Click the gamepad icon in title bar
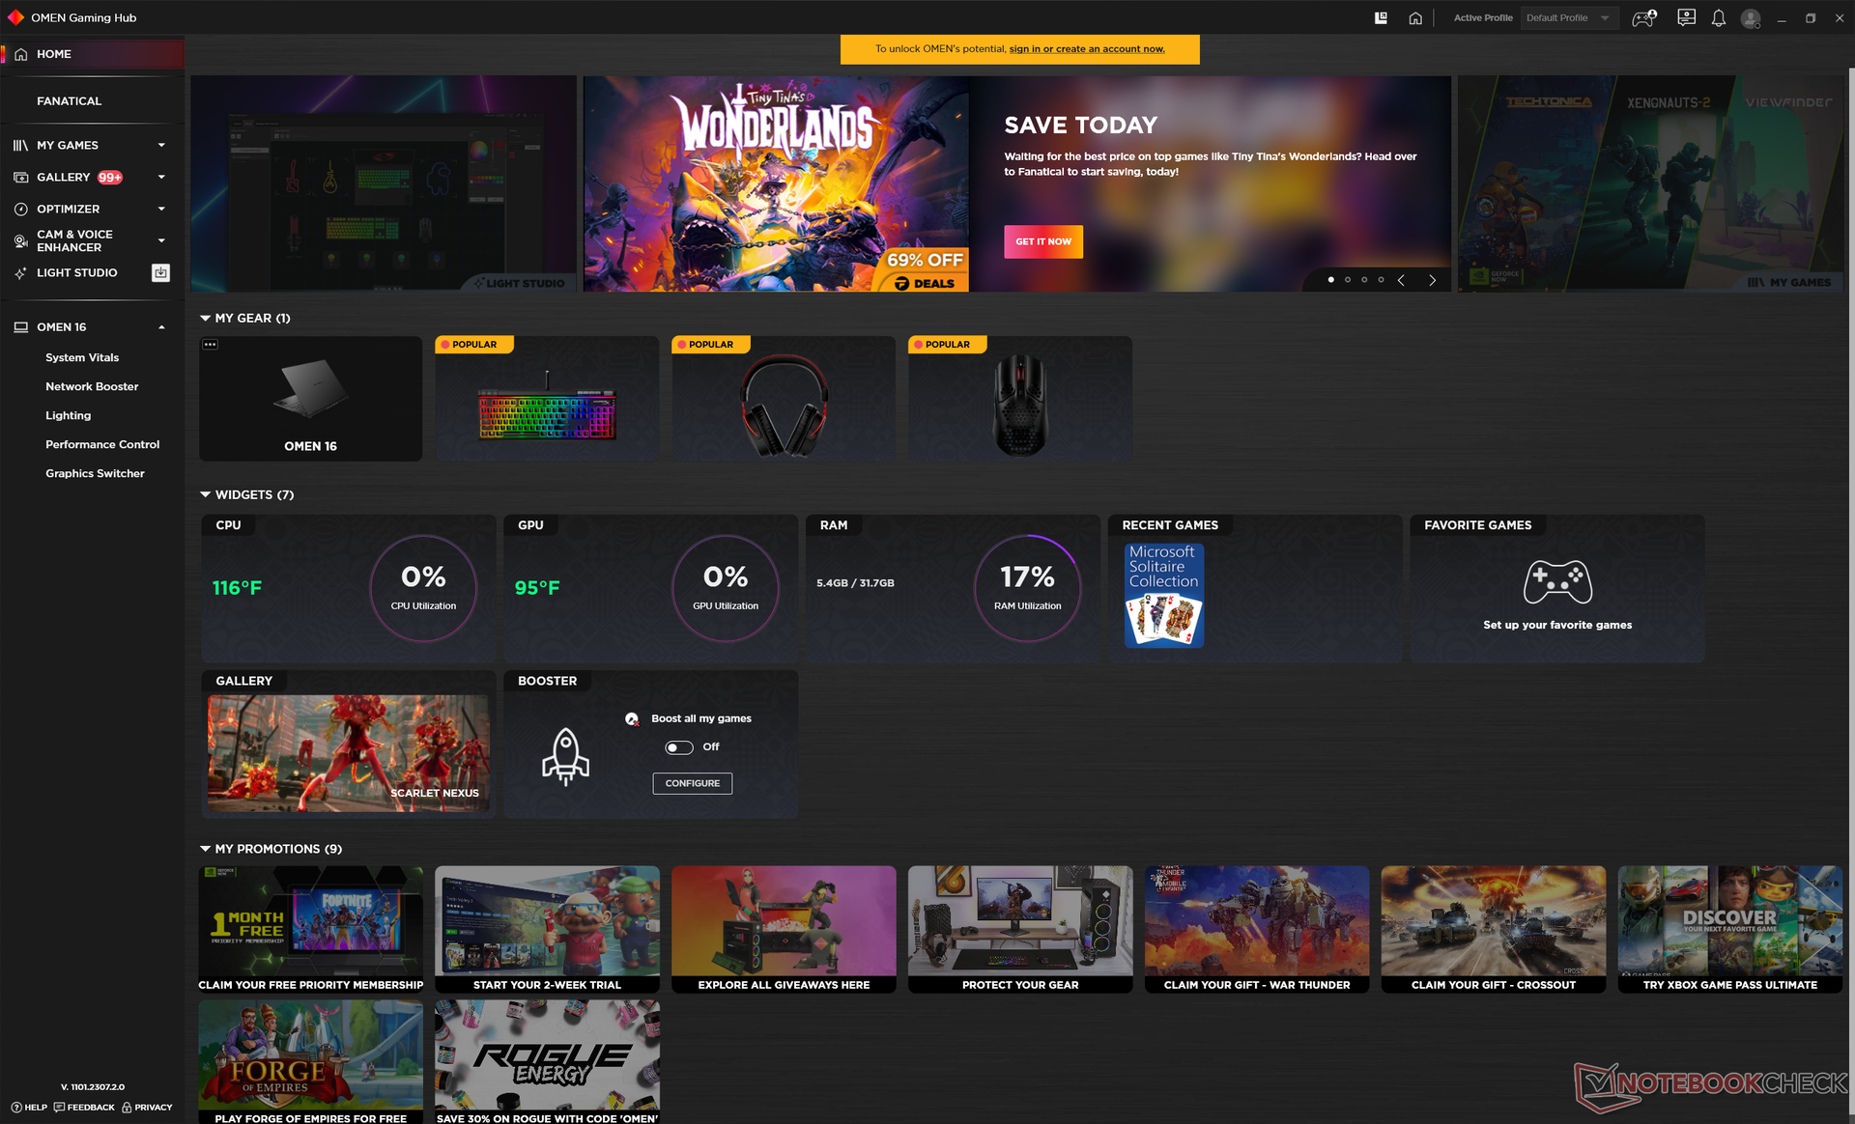The image size is (1855, 1124). pos(1643,18)
